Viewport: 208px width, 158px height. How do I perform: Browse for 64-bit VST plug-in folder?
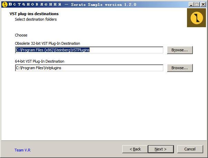(x=180, y=68)
